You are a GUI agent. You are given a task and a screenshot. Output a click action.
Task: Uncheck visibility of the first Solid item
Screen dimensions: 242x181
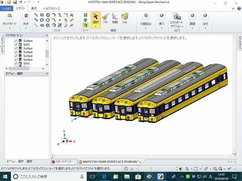(x=16, y=45)
